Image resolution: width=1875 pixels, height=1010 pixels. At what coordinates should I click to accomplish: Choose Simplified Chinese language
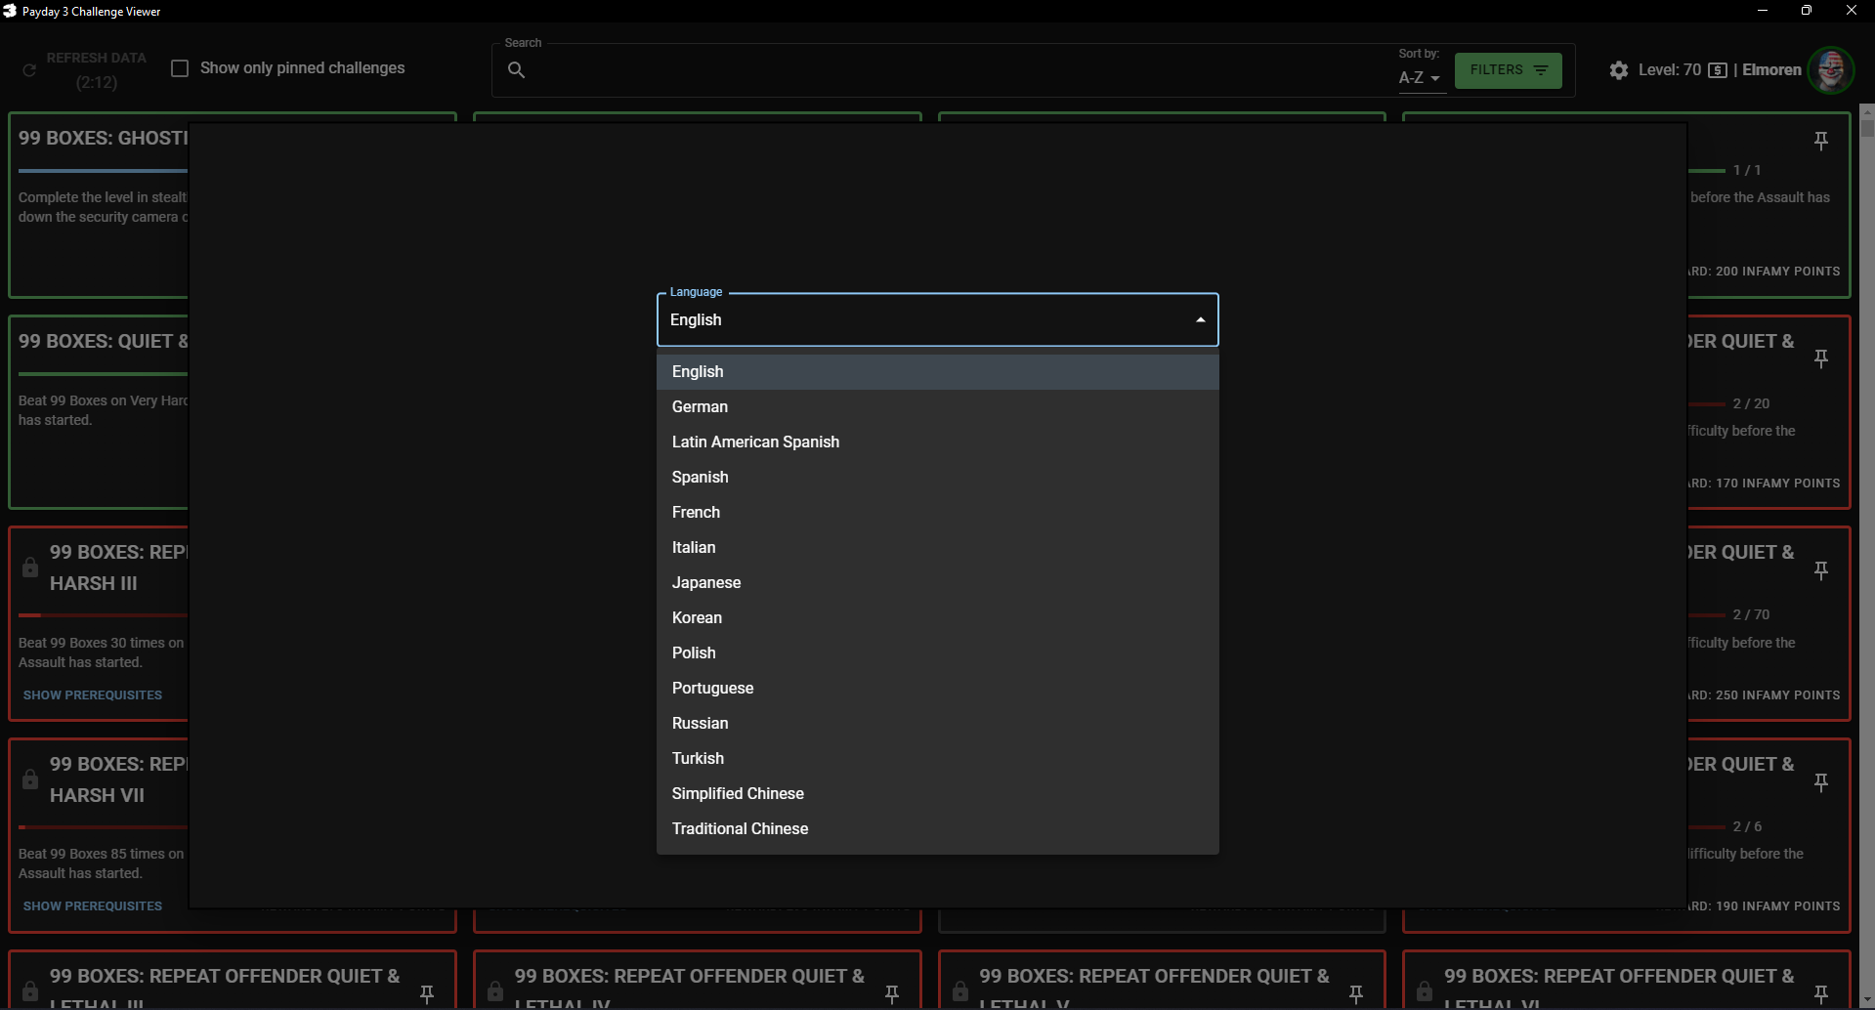coord(937,794)
